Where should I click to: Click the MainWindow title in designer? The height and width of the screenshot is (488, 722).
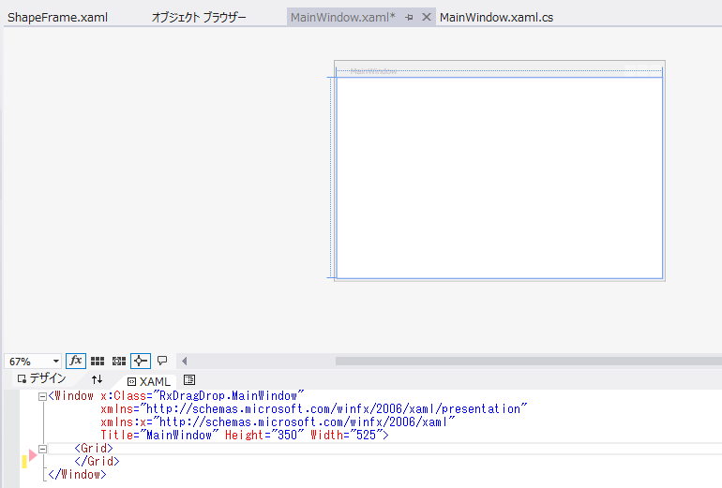pos(373,71)
